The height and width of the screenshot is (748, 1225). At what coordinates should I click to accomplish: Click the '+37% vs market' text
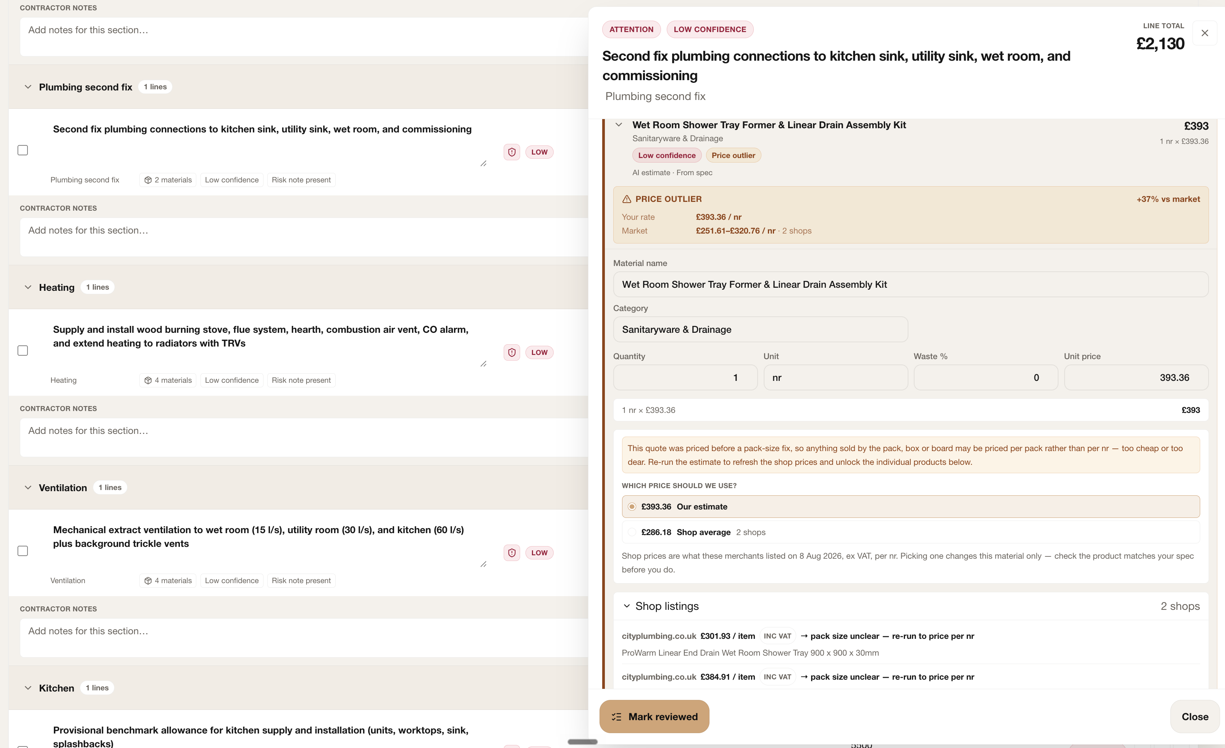pyautogui.click(x=1168, y=199)
